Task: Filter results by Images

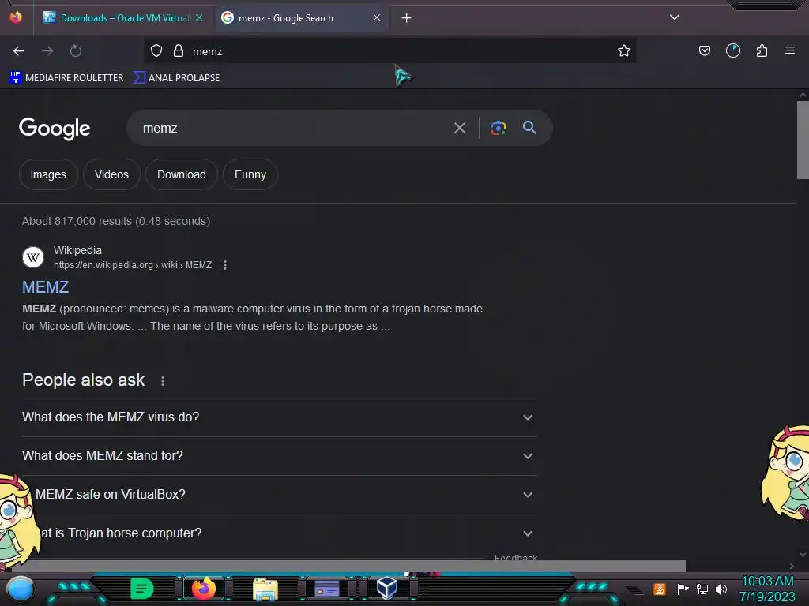Action: point(48,174)
